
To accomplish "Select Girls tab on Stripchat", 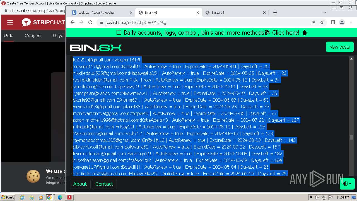I will pos(9,35).
